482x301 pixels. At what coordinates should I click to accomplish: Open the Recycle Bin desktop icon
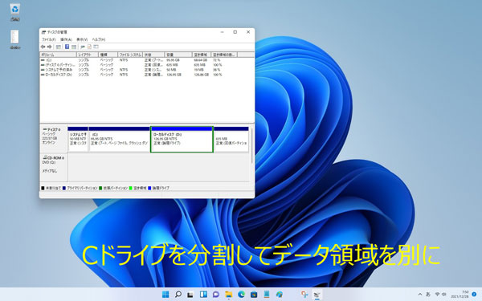14,12
